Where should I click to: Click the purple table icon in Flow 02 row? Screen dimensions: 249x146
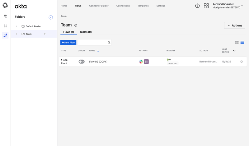tap(146, 62)
